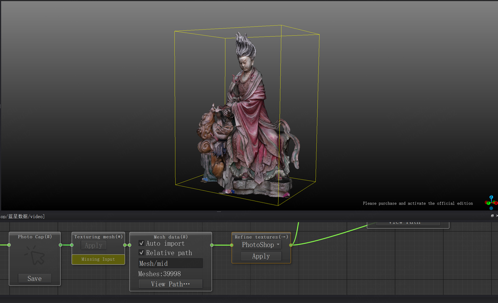Click output port of Refine textures node
Screen dimensions: 498x303
(291, 245)
